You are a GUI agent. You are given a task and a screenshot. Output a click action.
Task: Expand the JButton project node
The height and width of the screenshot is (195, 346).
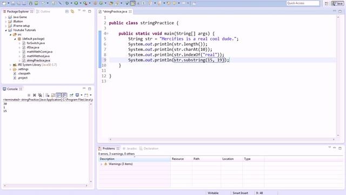pyautogui.click(x=6, y=22)
